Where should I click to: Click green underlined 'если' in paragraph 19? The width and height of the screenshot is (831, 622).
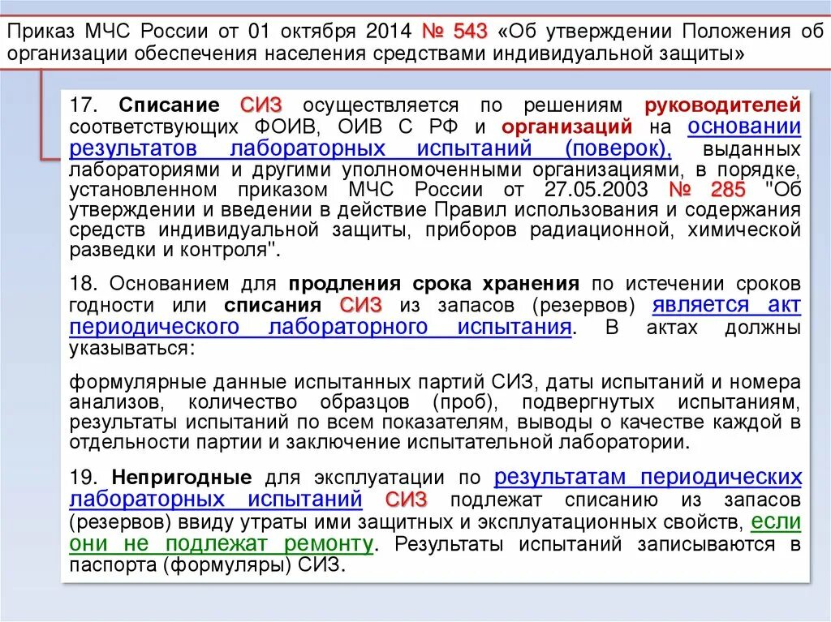click(776, 522)
